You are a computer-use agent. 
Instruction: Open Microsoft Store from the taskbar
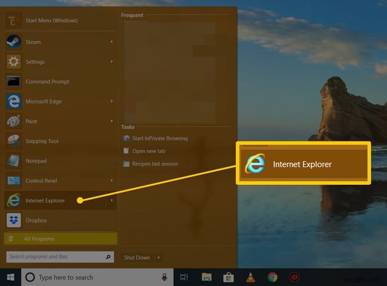coord(228,277)
